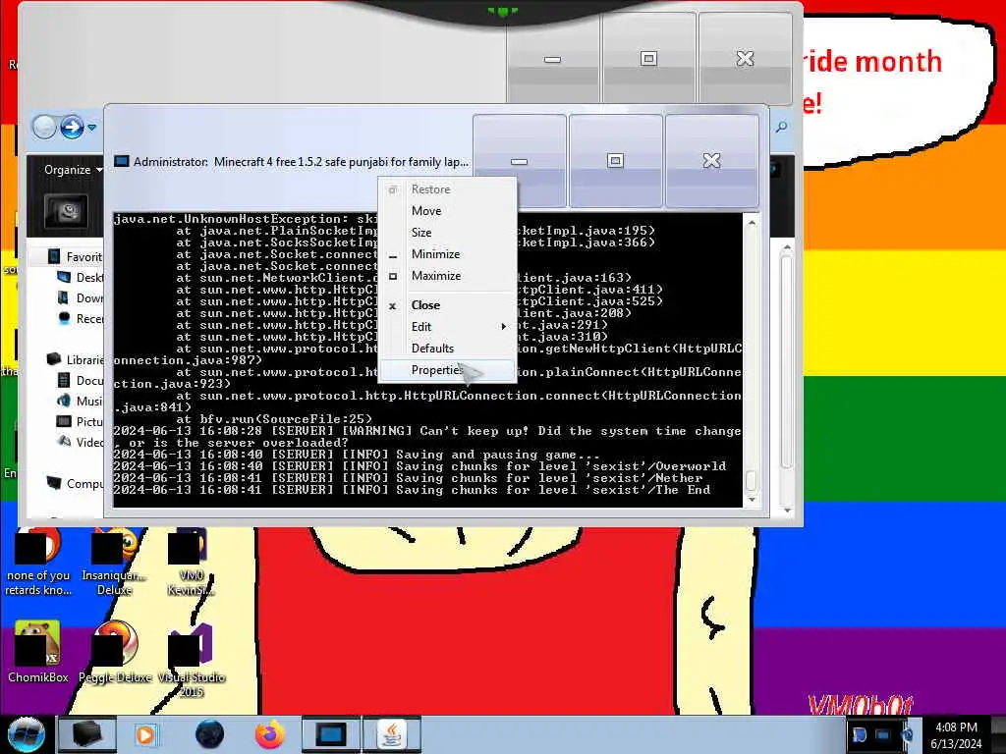Image resolution: width=1006 pixels, height=754 pixels.
Task: Select Libraries in Explorer sidebar
Action: [x=76, y=359]
